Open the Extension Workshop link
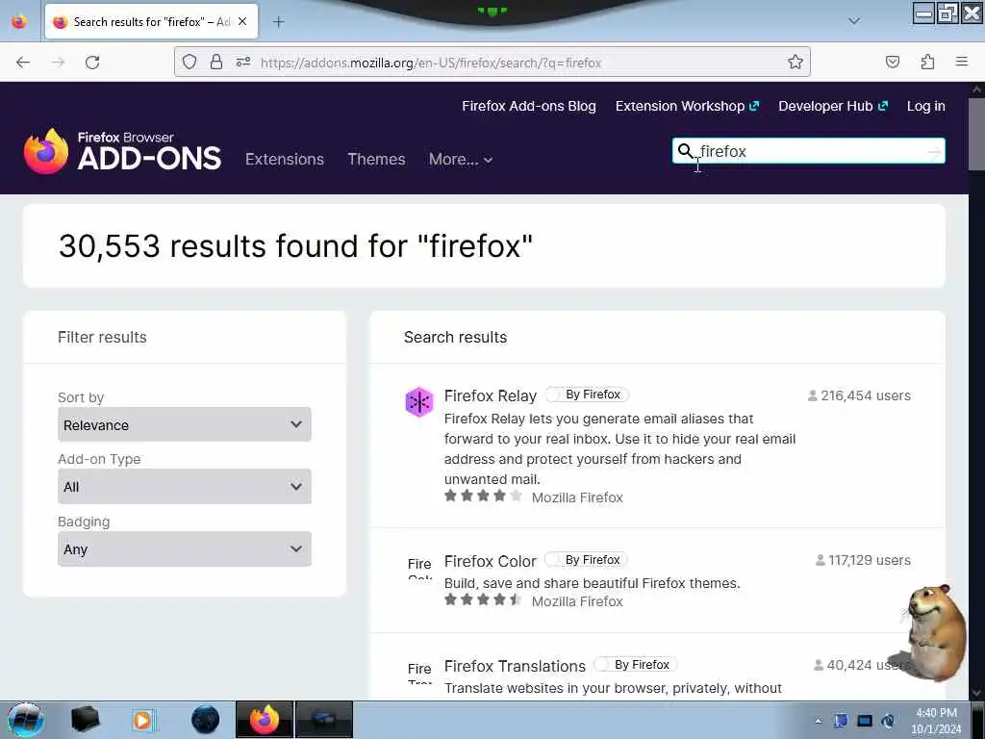The image size is (985, 739). click(x=687, y=106)
